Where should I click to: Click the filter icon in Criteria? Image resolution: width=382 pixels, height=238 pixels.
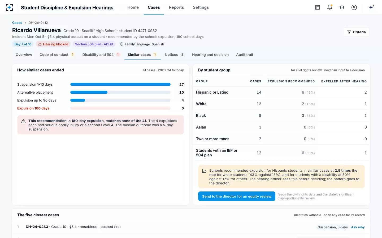tap(349, 32)
